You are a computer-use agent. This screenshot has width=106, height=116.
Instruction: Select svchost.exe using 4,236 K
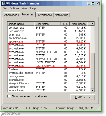[x=49, y=45]
